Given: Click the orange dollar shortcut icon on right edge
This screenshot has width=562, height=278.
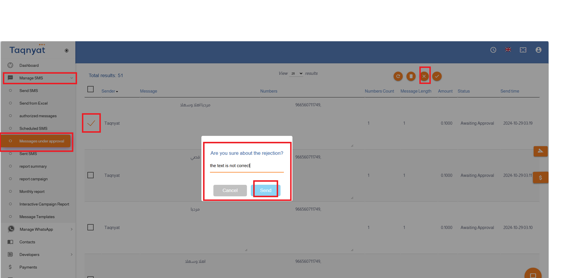Looking at the screenshot, I should 540,178.
